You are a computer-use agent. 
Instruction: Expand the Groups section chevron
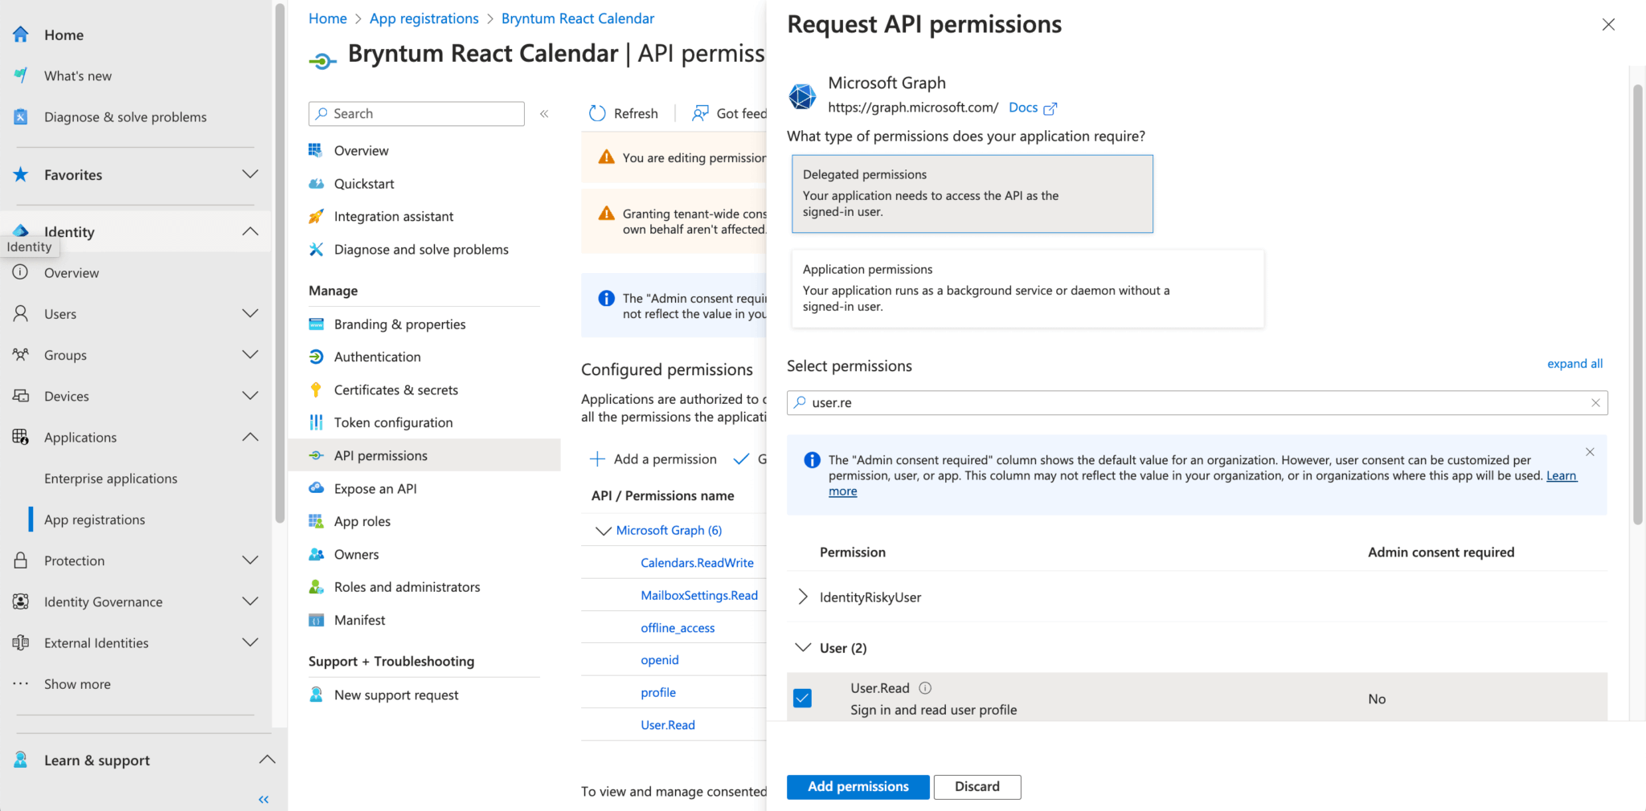click(251, 354)
